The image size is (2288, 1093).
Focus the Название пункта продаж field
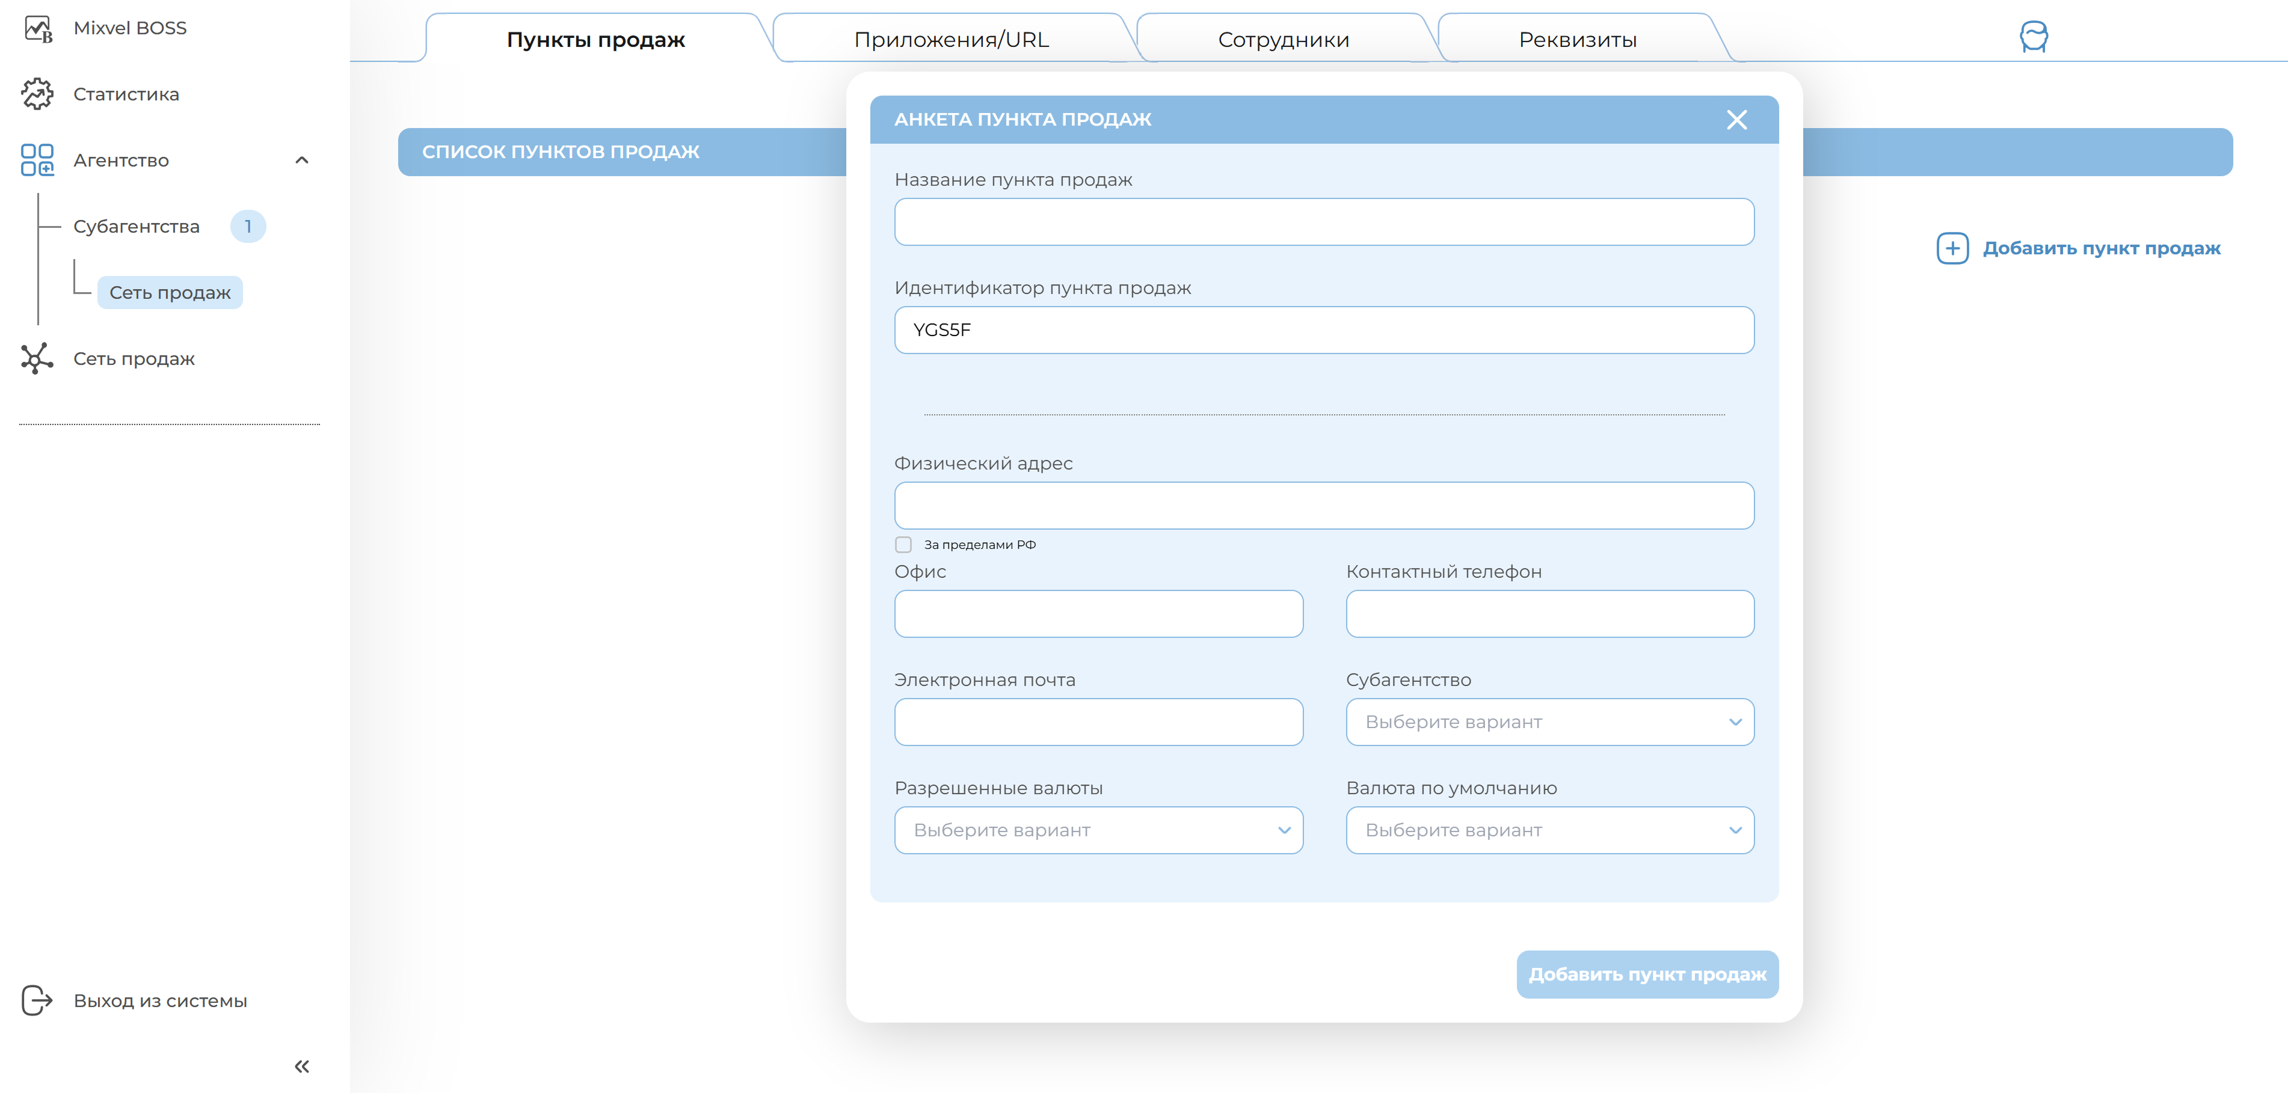click(1323, 222)
